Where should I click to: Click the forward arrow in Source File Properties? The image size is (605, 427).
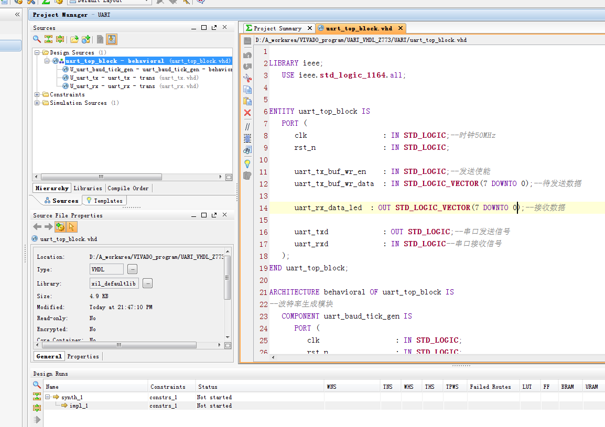[49, 227]
